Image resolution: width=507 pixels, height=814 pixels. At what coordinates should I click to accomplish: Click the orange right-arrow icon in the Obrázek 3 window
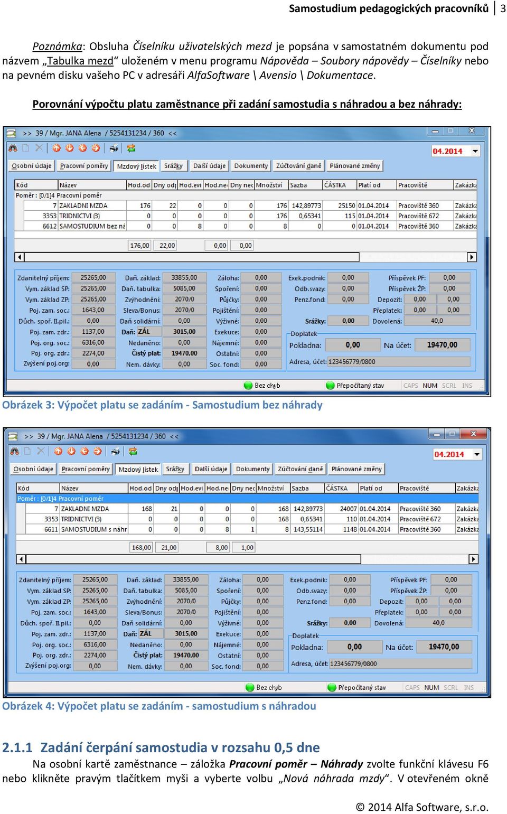(96, 148)
